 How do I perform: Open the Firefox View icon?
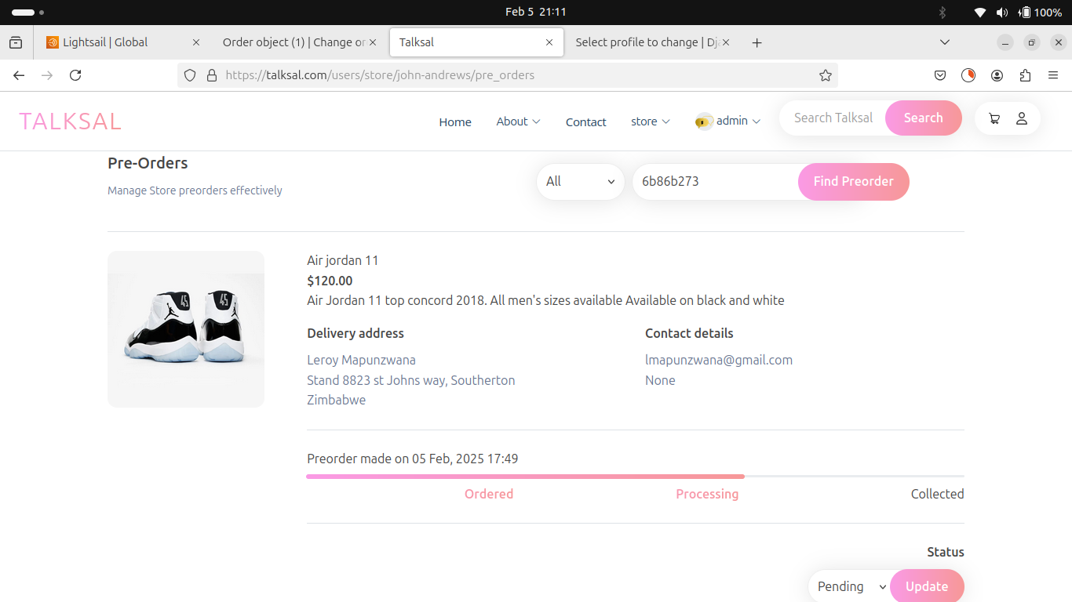tap(16, 42)
